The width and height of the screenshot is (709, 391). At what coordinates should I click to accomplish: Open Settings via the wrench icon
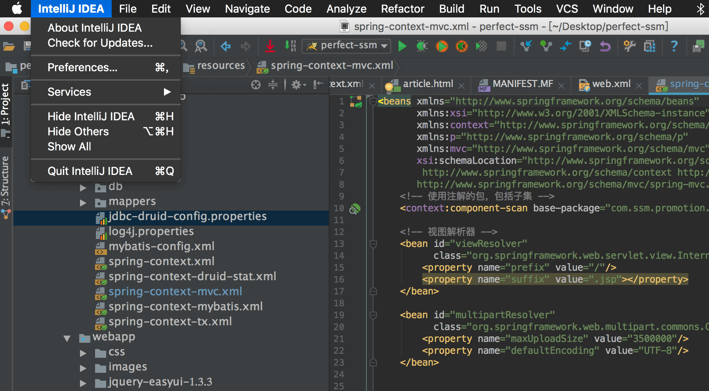click(630, 46)
